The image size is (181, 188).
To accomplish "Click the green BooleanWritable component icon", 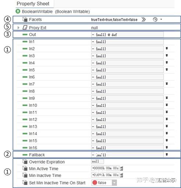I will (18, 11).
